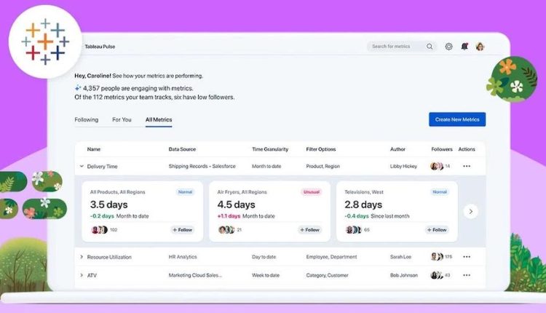The width and height of the screenshot is (546, 313).
Task: Click 'Category, Customer' filter options cell
Action: (x=328, y=275)
